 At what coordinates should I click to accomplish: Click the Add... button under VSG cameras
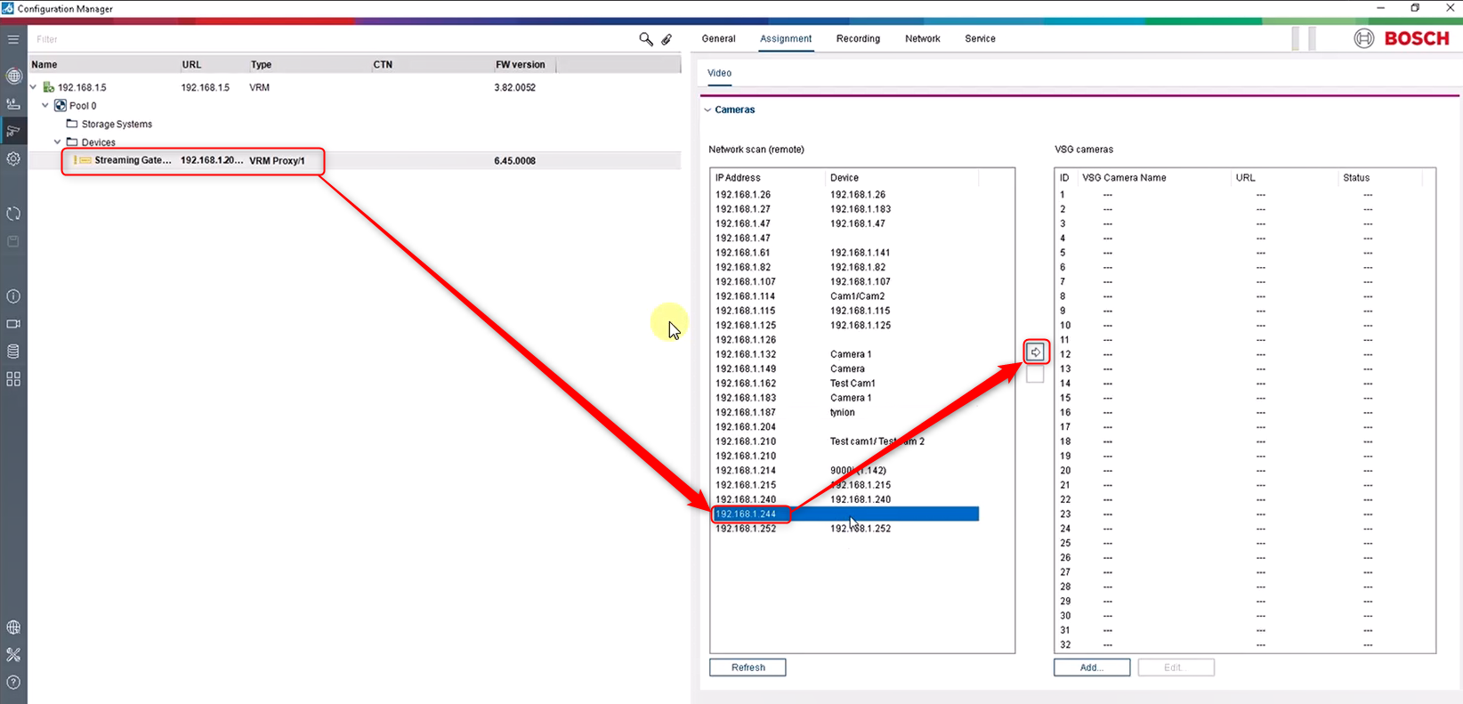(x=1091, y=668)
